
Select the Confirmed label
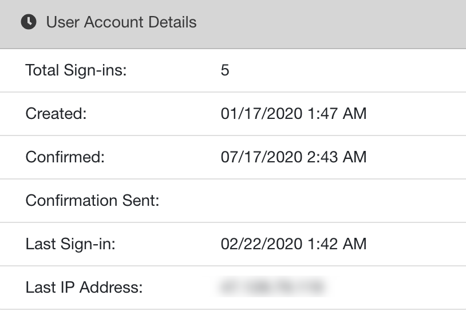(65, 157)
